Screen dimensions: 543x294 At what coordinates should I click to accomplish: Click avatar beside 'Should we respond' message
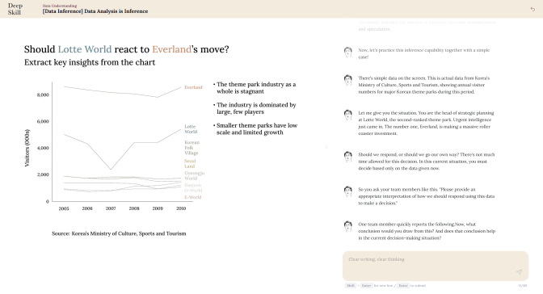pyautogui.click(x=348, y=157)
